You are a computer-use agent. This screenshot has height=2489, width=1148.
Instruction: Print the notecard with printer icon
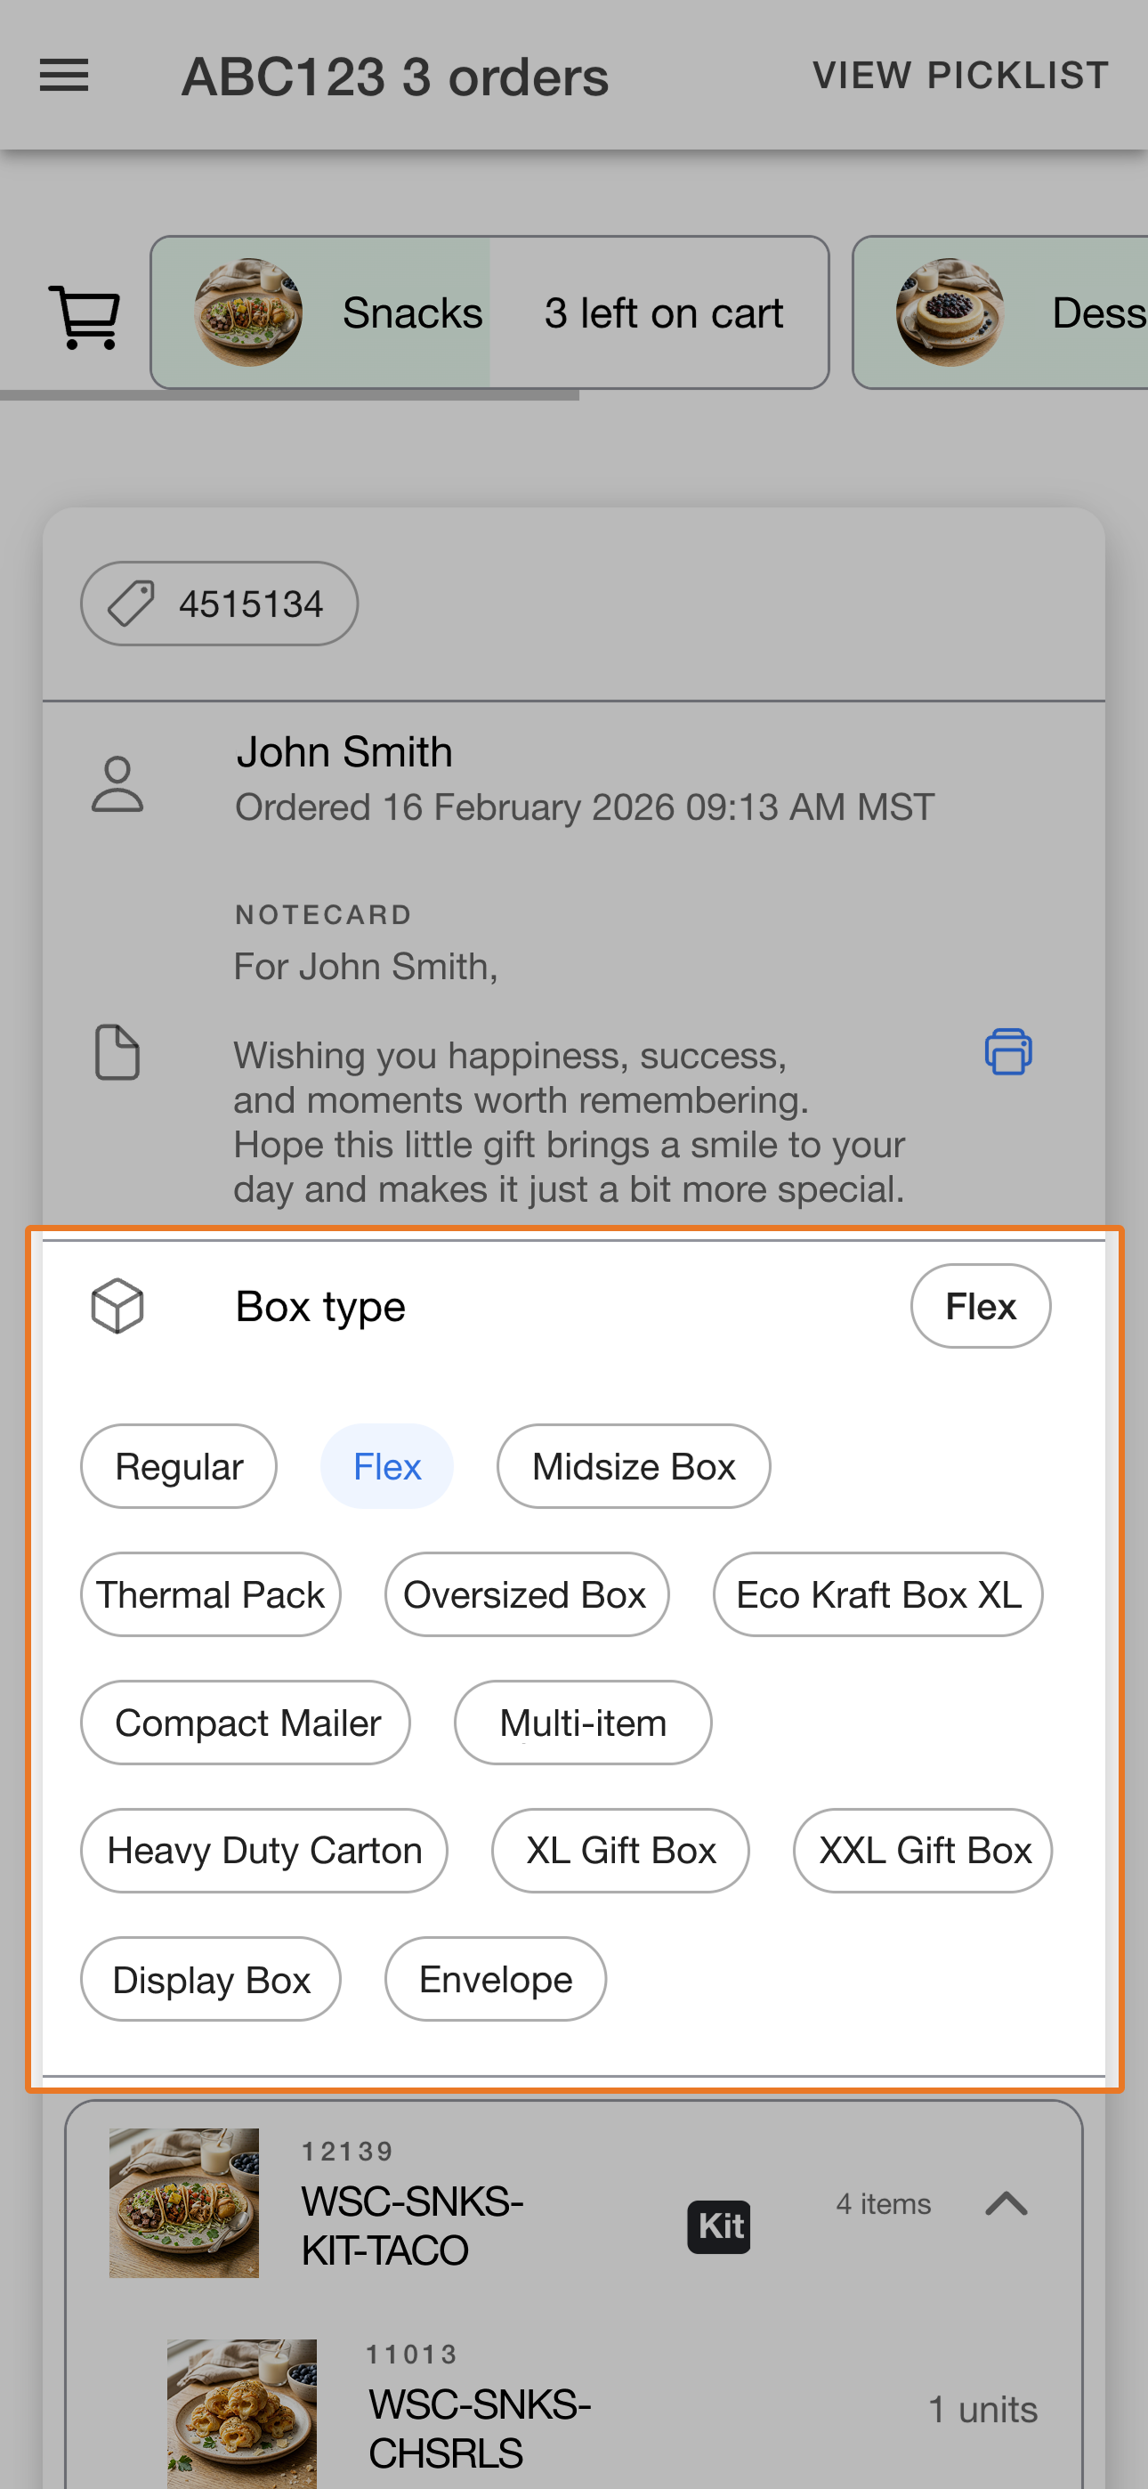point(1008,1051)
